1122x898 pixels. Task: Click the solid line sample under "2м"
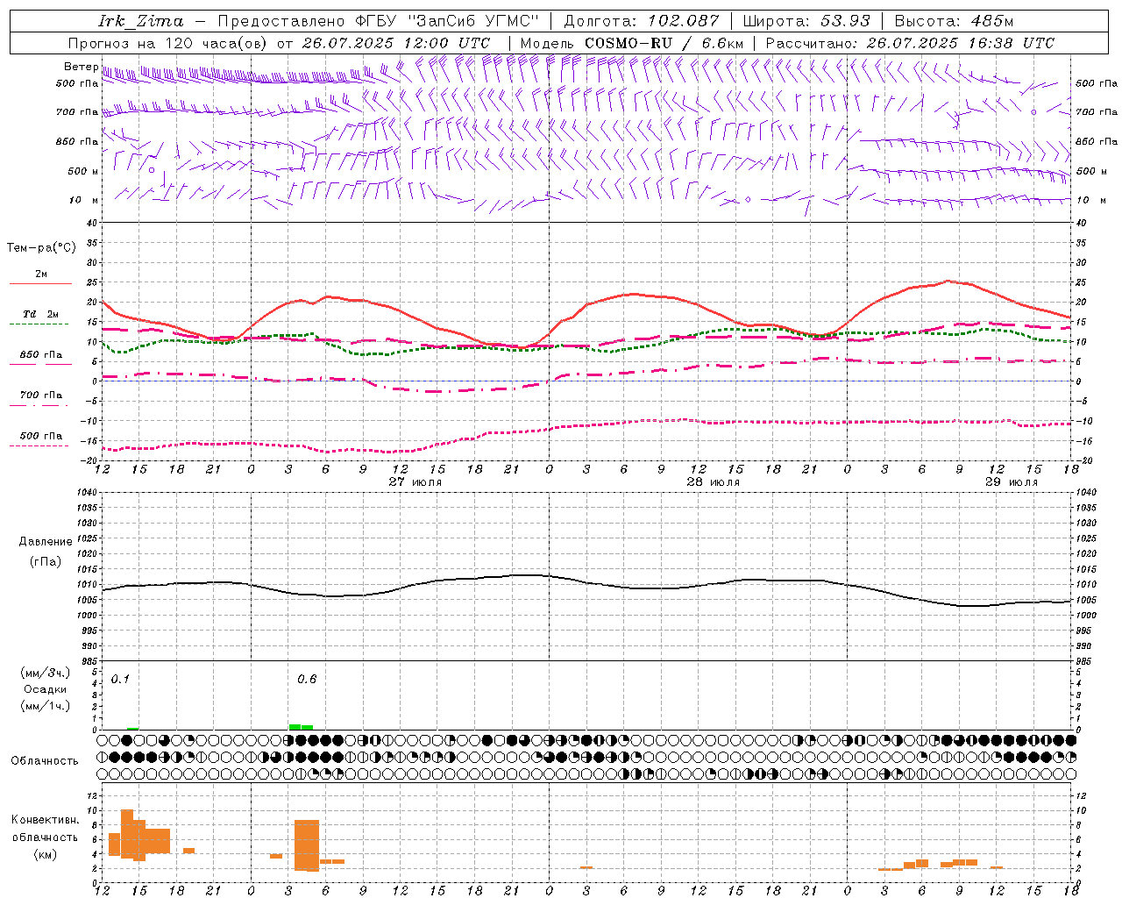point(40,283)
